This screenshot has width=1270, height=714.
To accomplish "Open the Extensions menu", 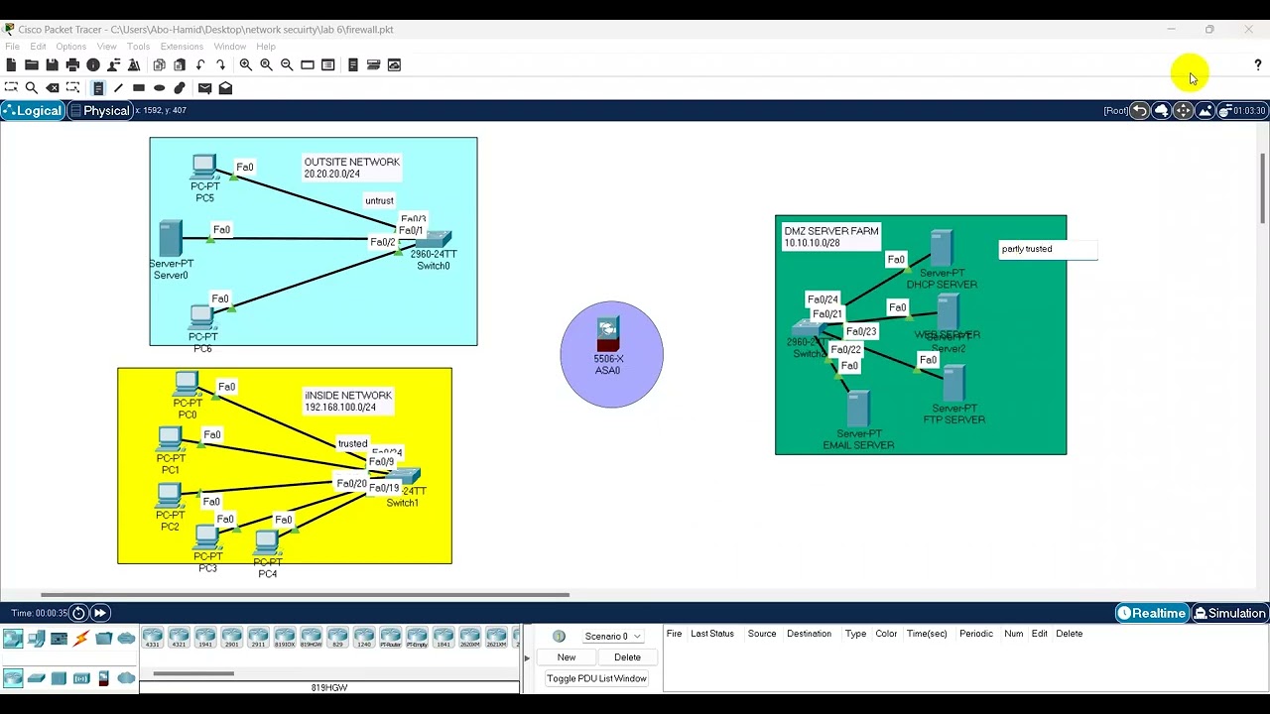I will coord(182,47).
